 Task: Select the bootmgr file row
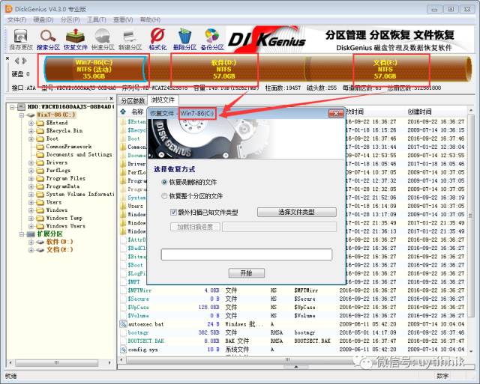pyautogui.click(x=292, y=332)
